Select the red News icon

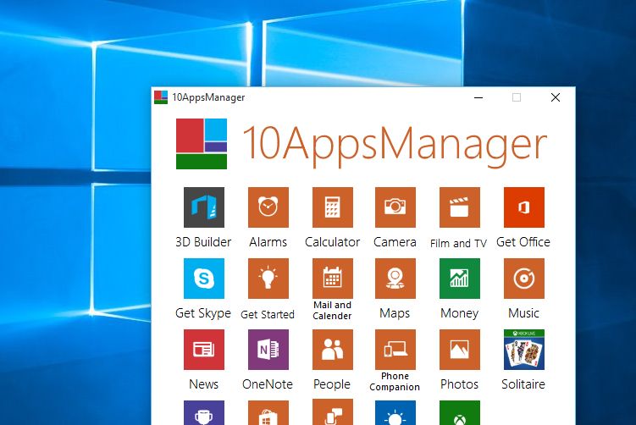(203, 350)
